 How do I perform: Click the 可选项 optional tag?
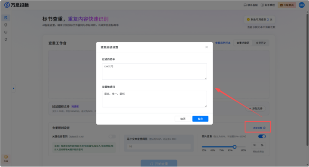[x=75, y=107]
